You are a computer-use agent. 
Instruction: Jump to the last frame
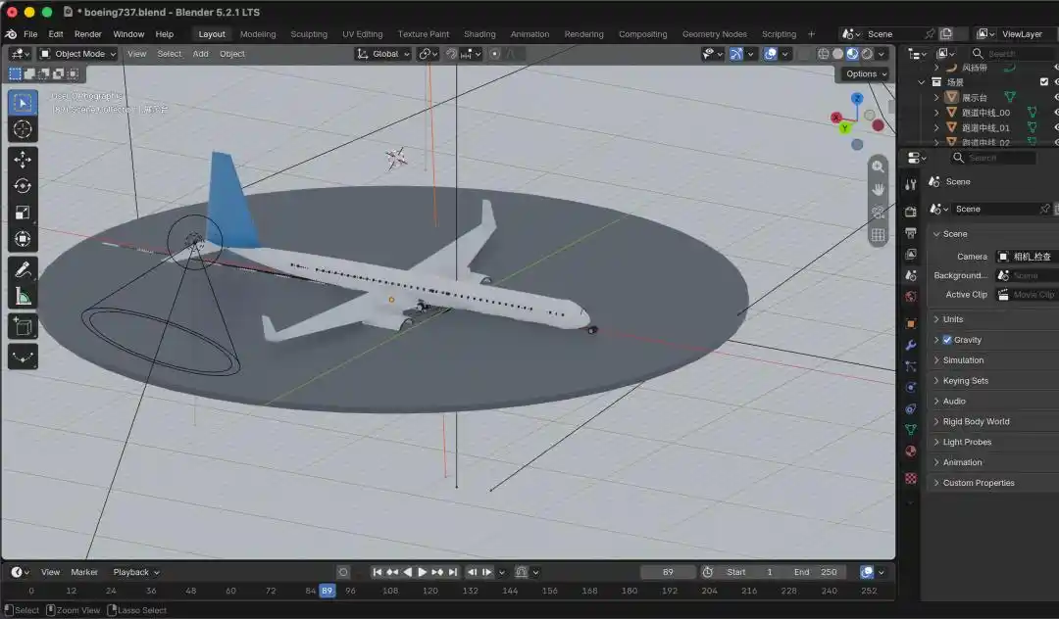pyautogui.click(x=452, y=572)
